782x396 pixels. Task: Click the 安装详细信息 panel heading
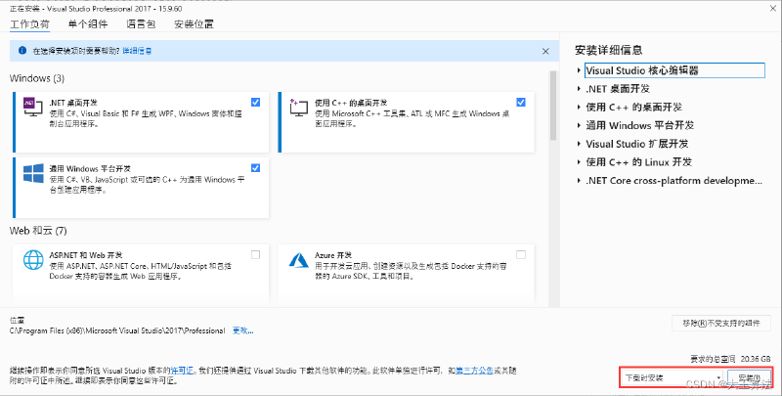tap(608, 50)
